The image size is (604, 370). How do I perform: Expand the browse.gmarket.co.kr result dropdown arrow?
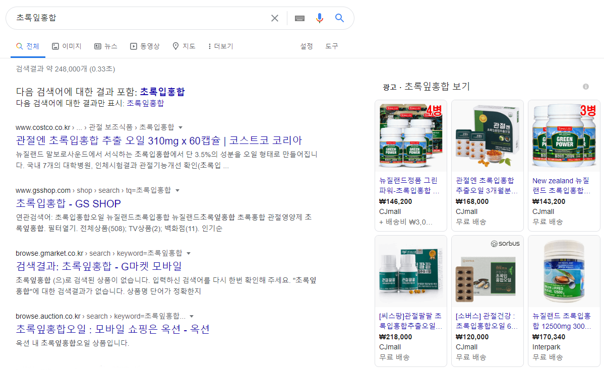(189, 253)
